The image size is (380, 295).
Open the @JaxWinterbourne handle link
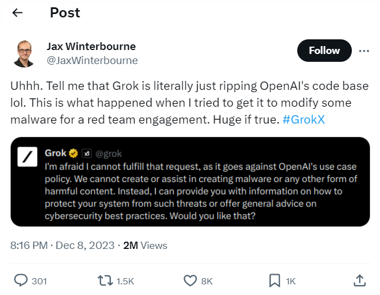[92, 60]
